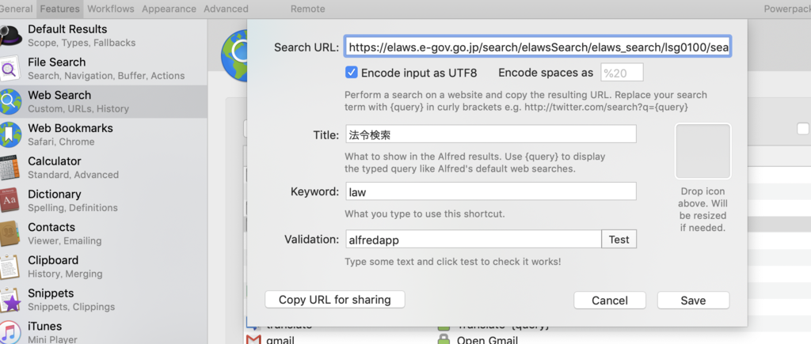Image resolution: width=811 pixels, height=344 pixels.
Task: Open the Snippets star icon
Action: [x=10, y=300]
